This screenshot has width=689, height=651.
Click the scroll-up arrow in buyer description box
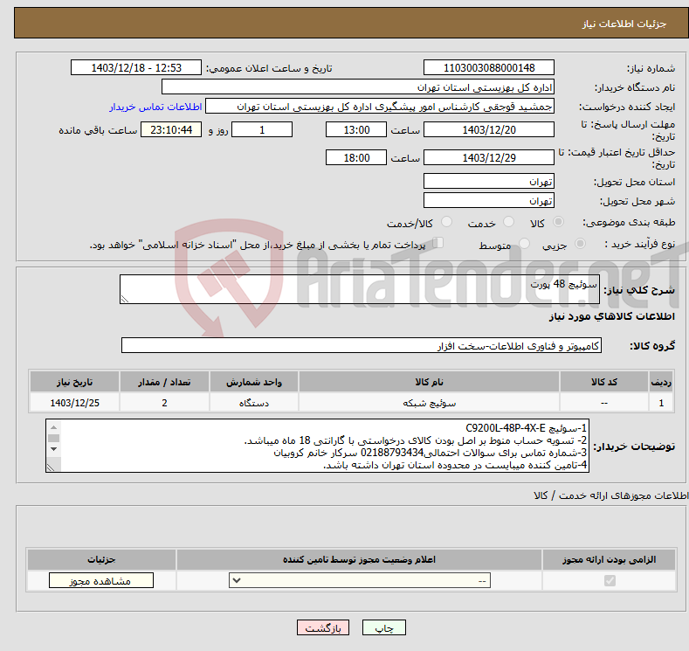(x=53, y=427)
